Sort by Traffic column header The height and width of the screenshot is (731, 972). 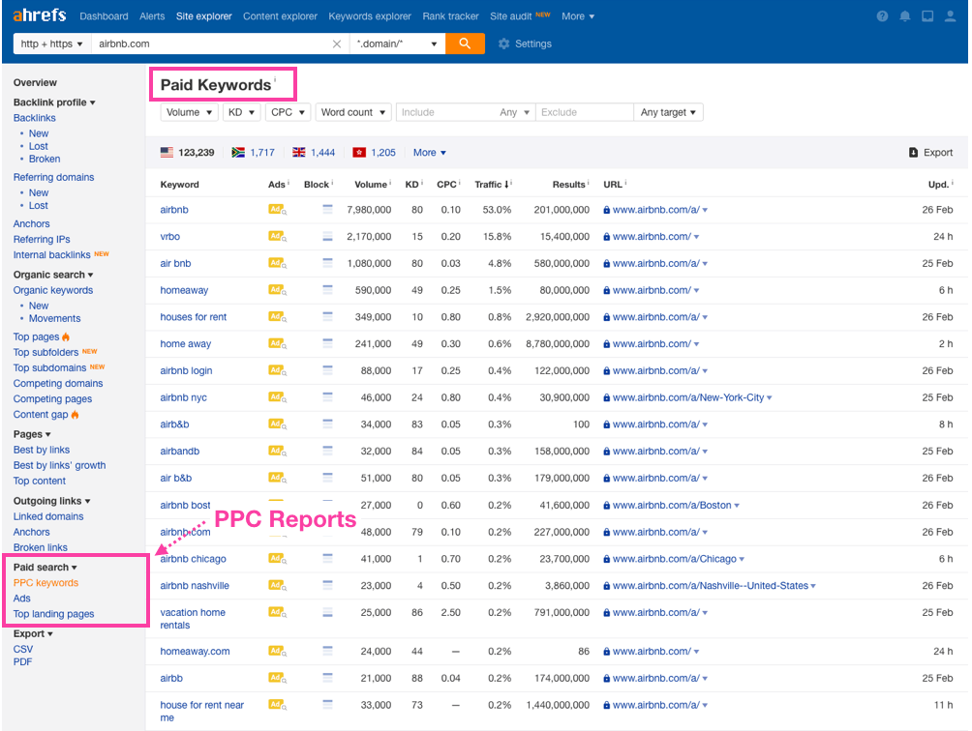coord(492,184)
